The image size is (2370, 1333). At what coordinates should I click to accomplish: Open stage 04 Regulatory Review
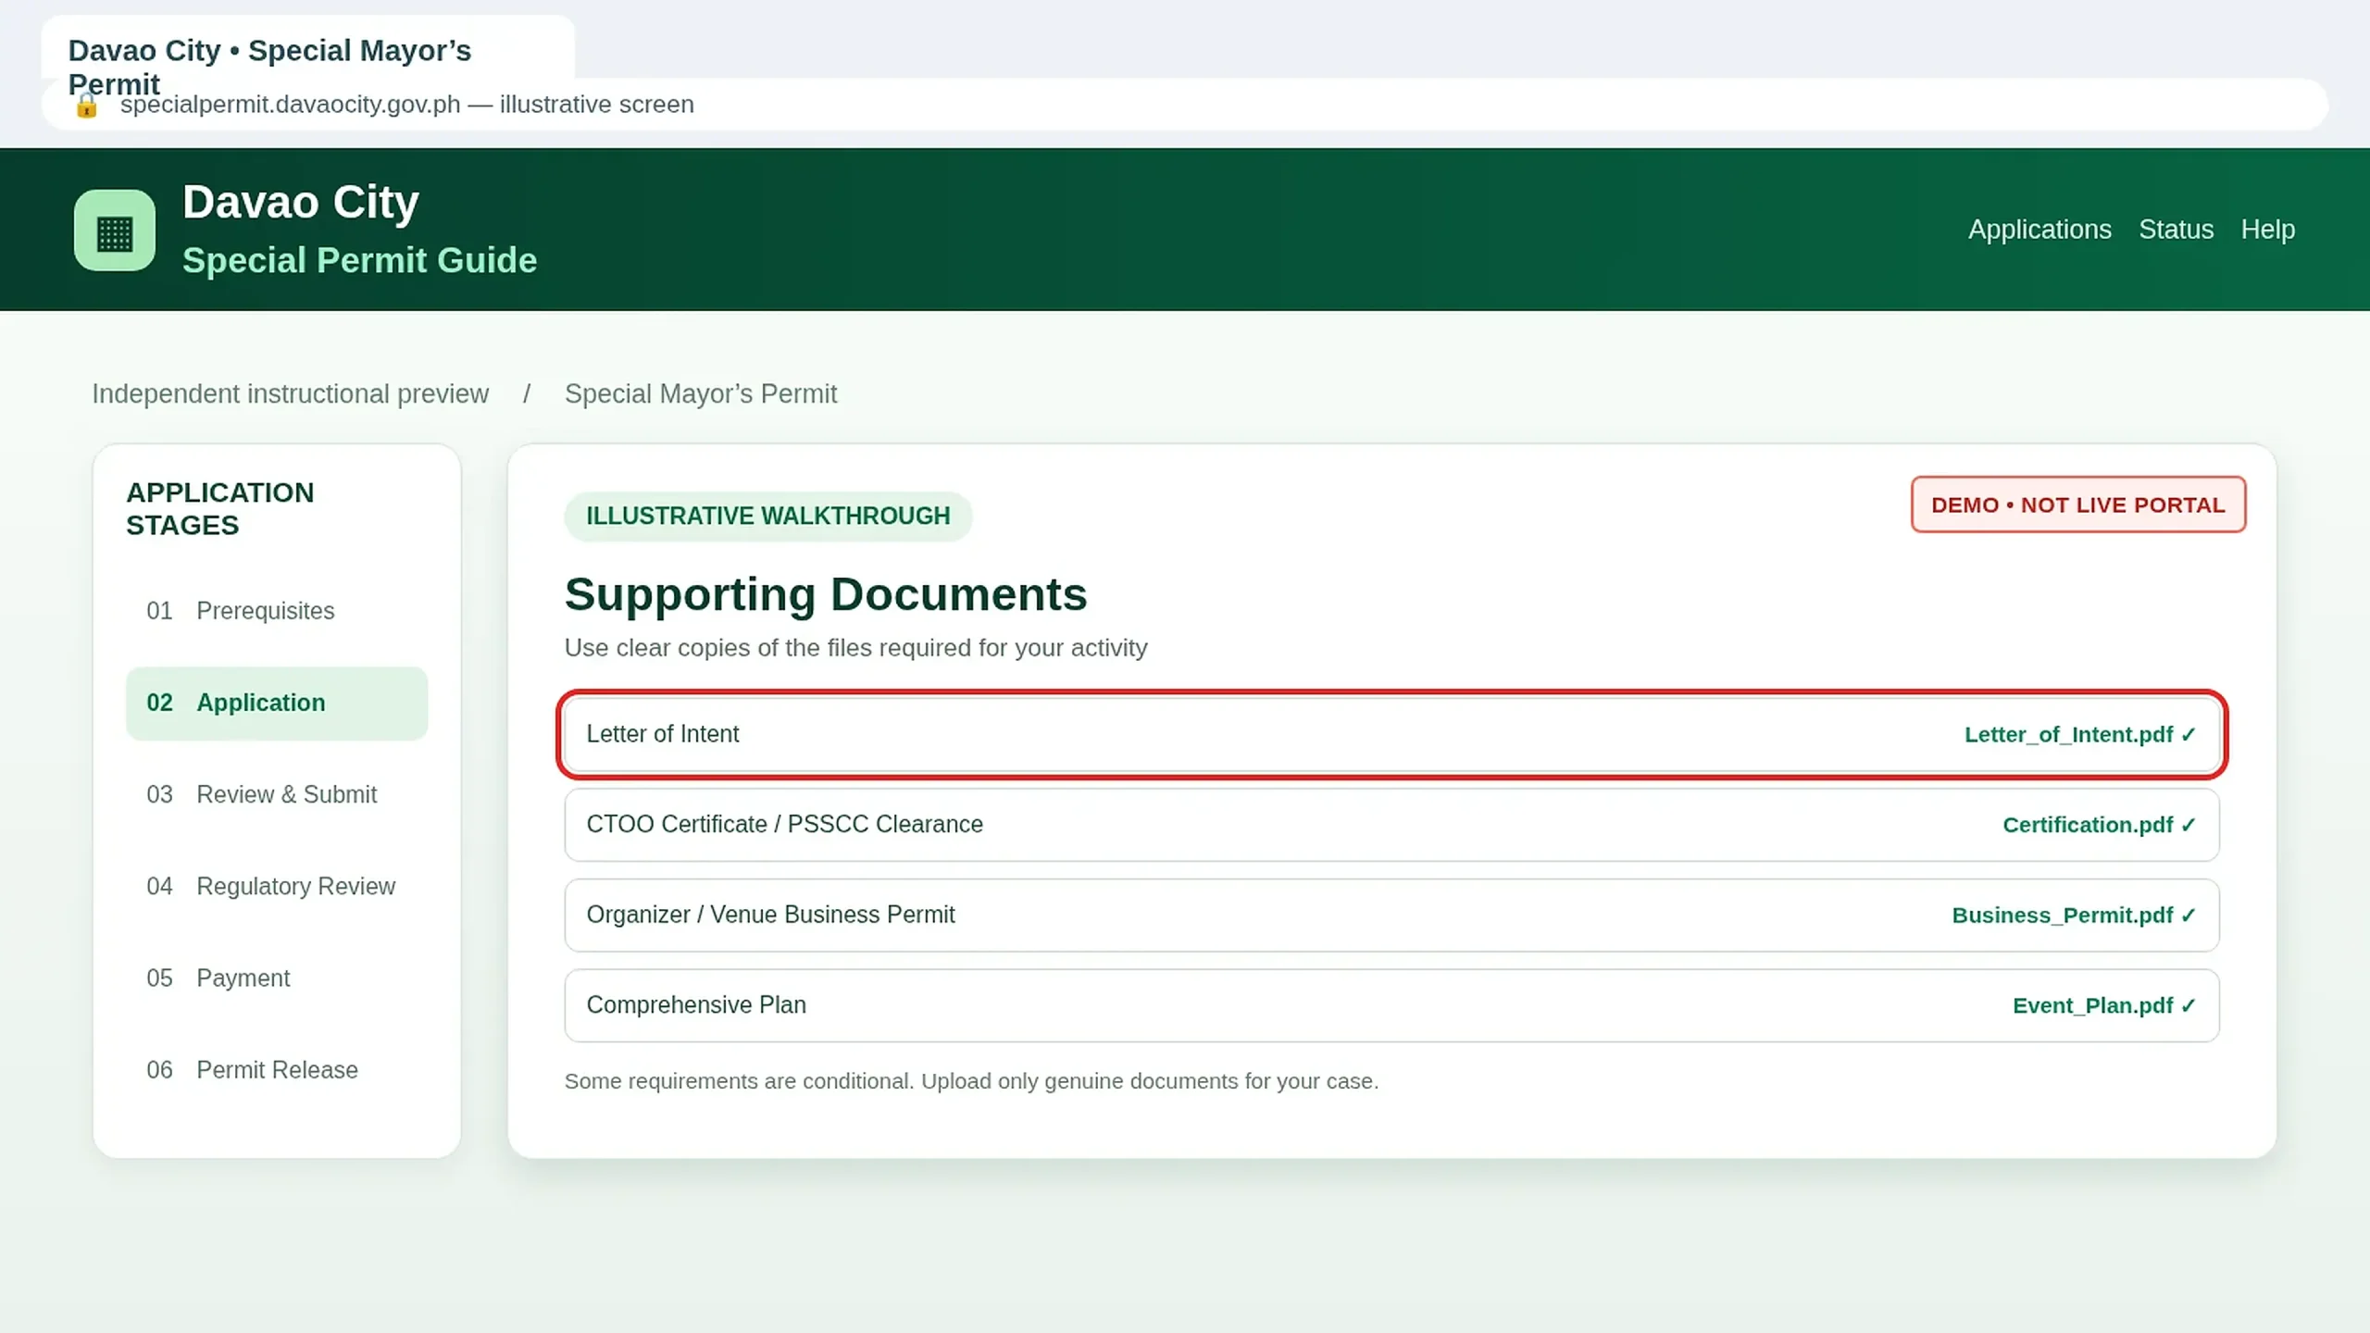pos(277,886)
